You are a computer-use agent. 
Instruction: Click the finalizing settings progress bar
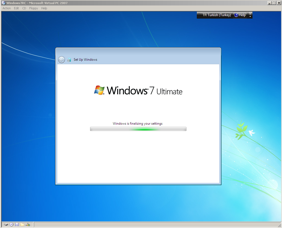138,129
